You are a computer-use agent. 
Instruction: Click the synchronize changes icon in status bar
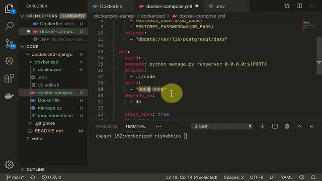(33, 177)
